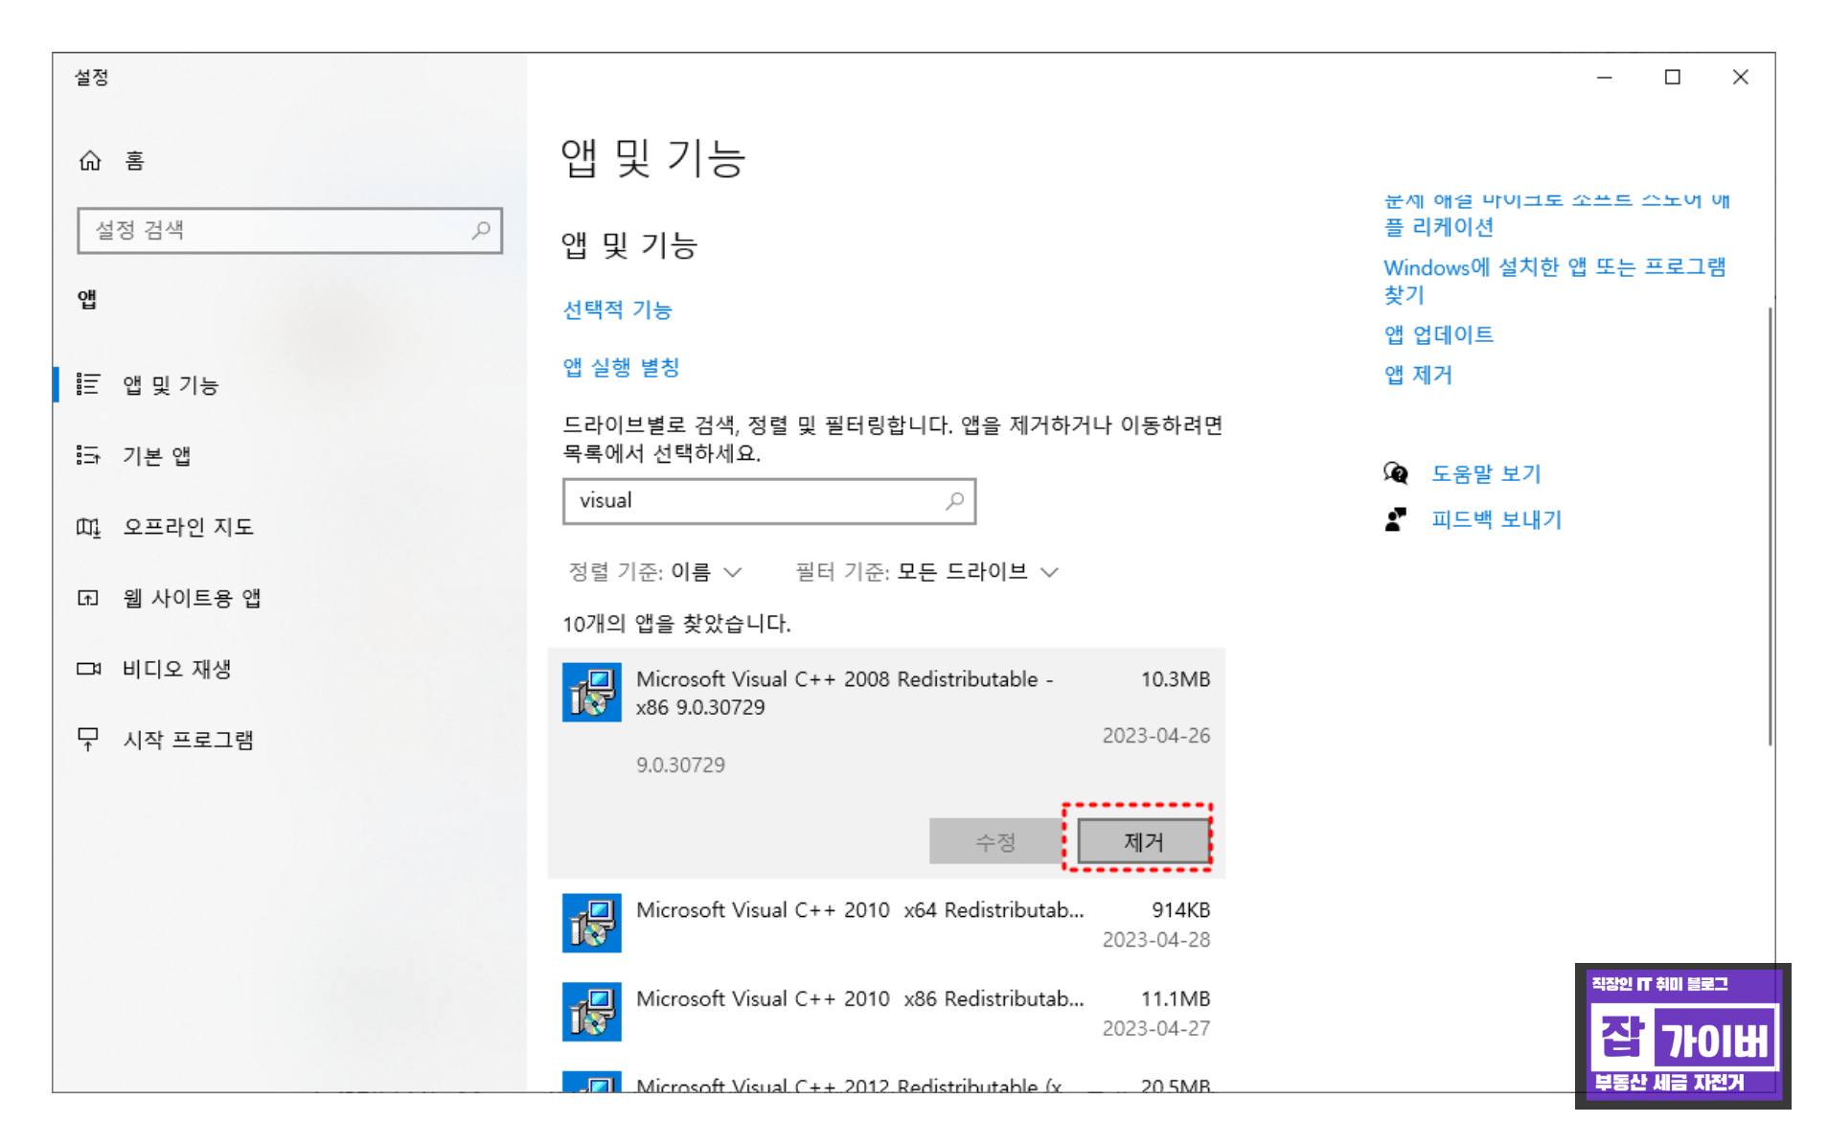Focus the 설정 검색 input field

[x=289, y=230]
